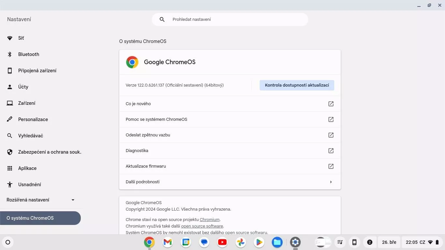Viewport: 445px width, 250px height.
Task: Open Google Photos from the shelf
Action: tap(240, 242)
